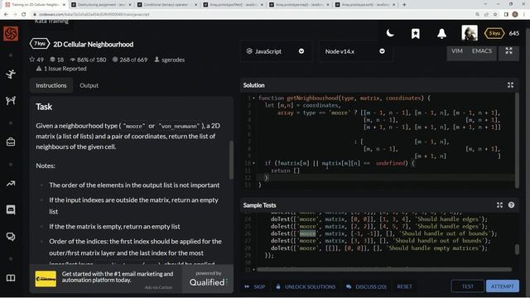
Task: Switch to the Destructuring assignment browser tab
Action: [101, 5]
